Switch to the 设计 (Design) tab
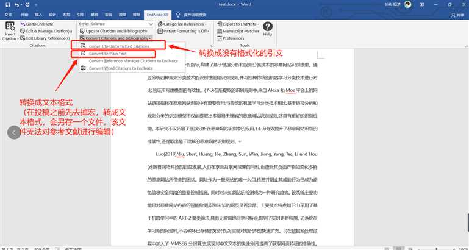 (52, 15)
